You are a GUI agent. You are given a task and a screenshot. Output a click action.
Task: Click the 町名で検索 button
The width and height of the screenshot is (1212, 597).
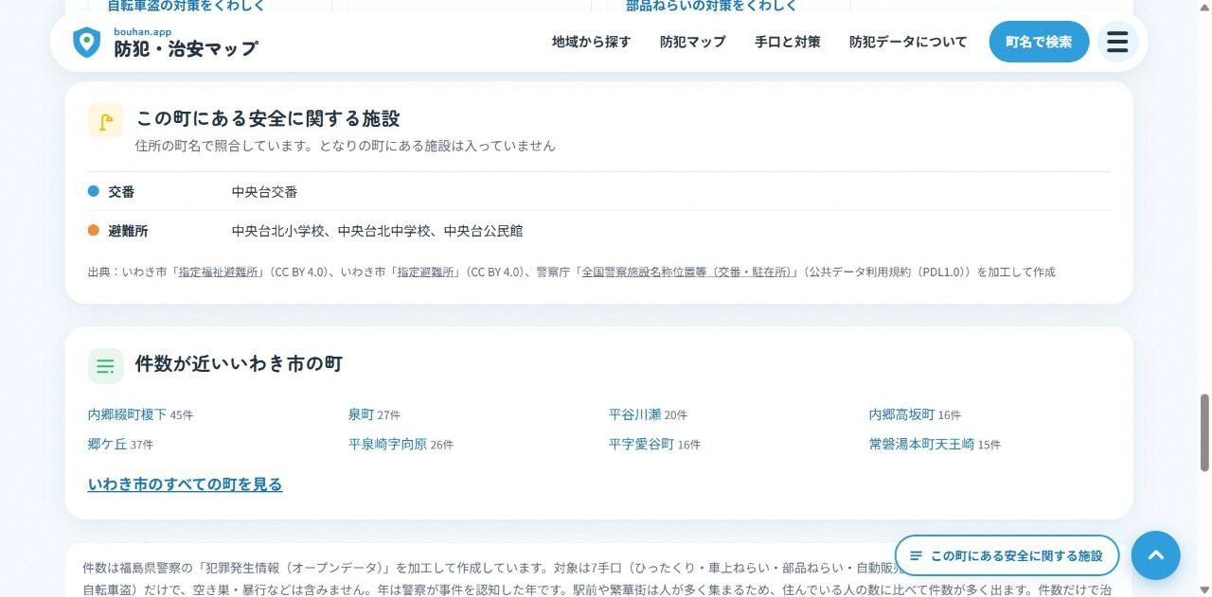tap(1039, 42)
